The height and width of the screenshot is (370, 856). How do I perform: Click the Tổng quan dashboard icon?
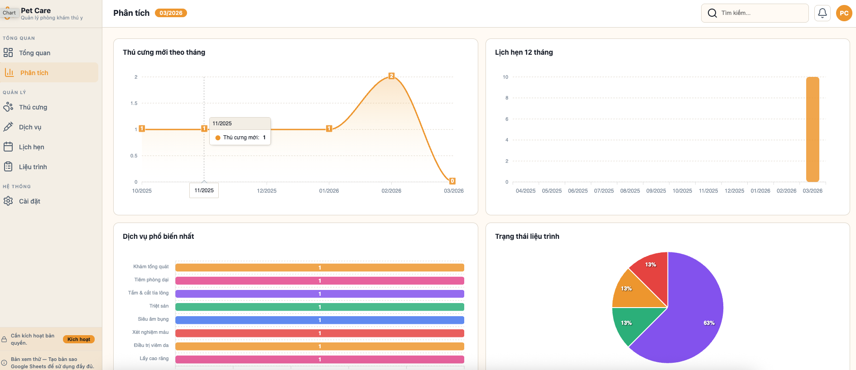click(8, 53)
